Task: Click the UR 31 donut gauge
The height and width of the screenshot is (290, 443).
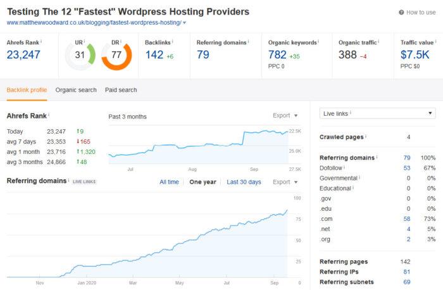Action: 80,55
